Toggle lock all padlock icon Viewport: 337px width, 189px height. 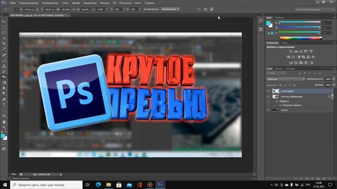click(x=294, y=85)
